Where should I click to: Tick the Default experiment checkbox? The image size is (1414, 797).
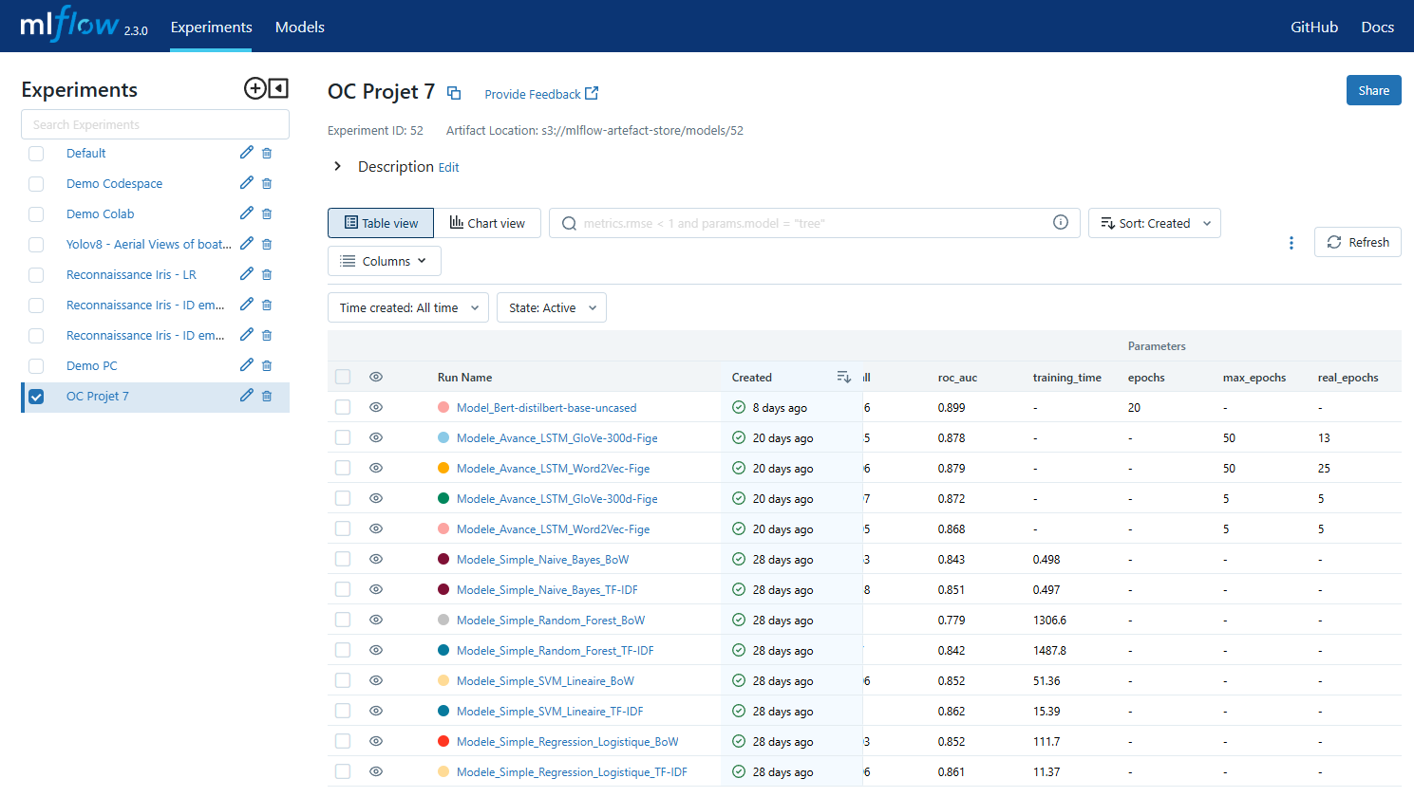[36, 154]
